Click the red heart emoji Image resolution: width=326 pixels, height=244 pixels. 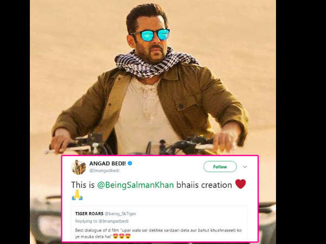[x=241, y=184]
